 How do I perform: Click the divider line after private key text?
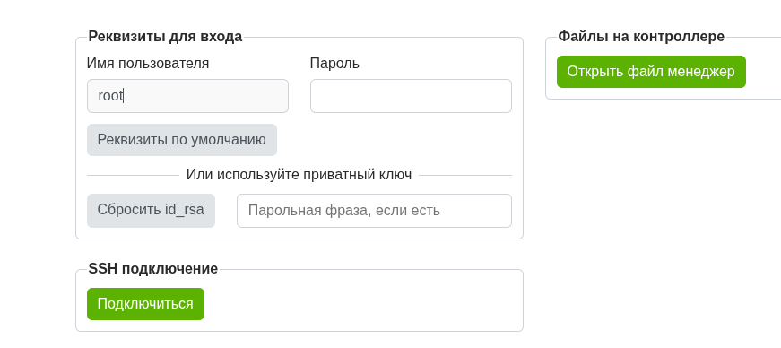click(x=465, y=176)
